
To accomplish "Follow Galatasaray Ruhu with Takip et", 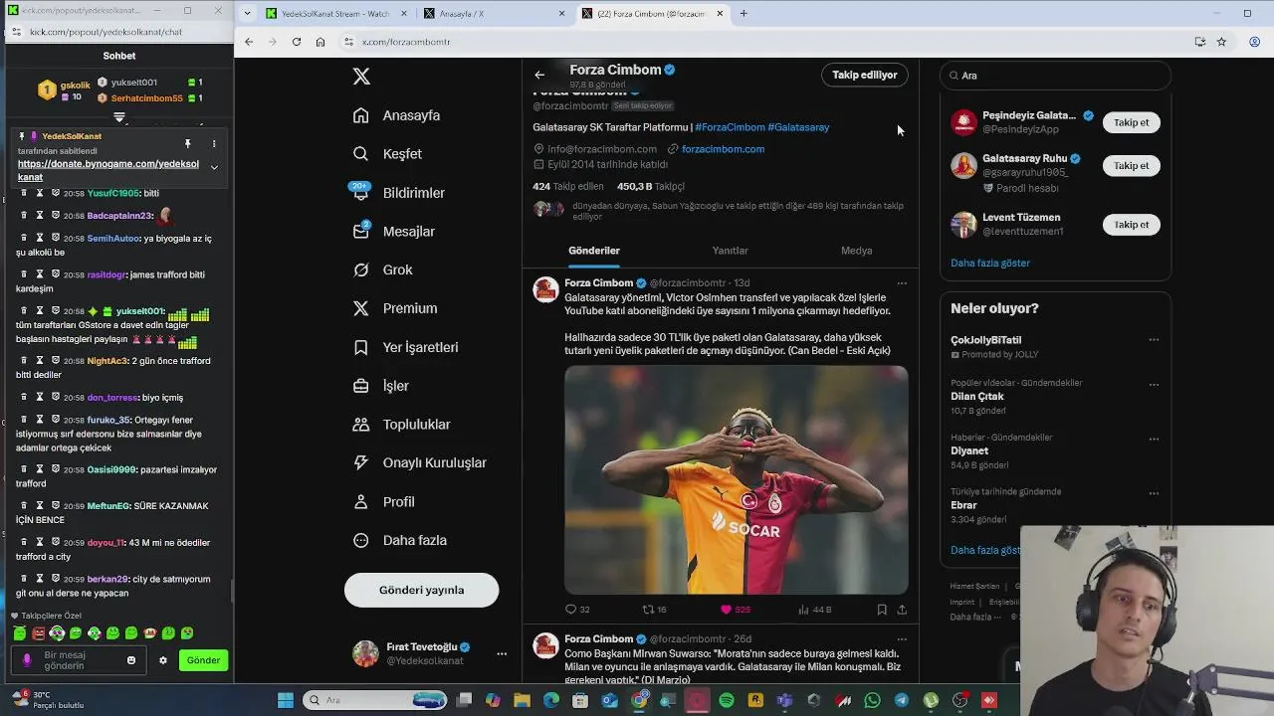I will click(1131, 166).
